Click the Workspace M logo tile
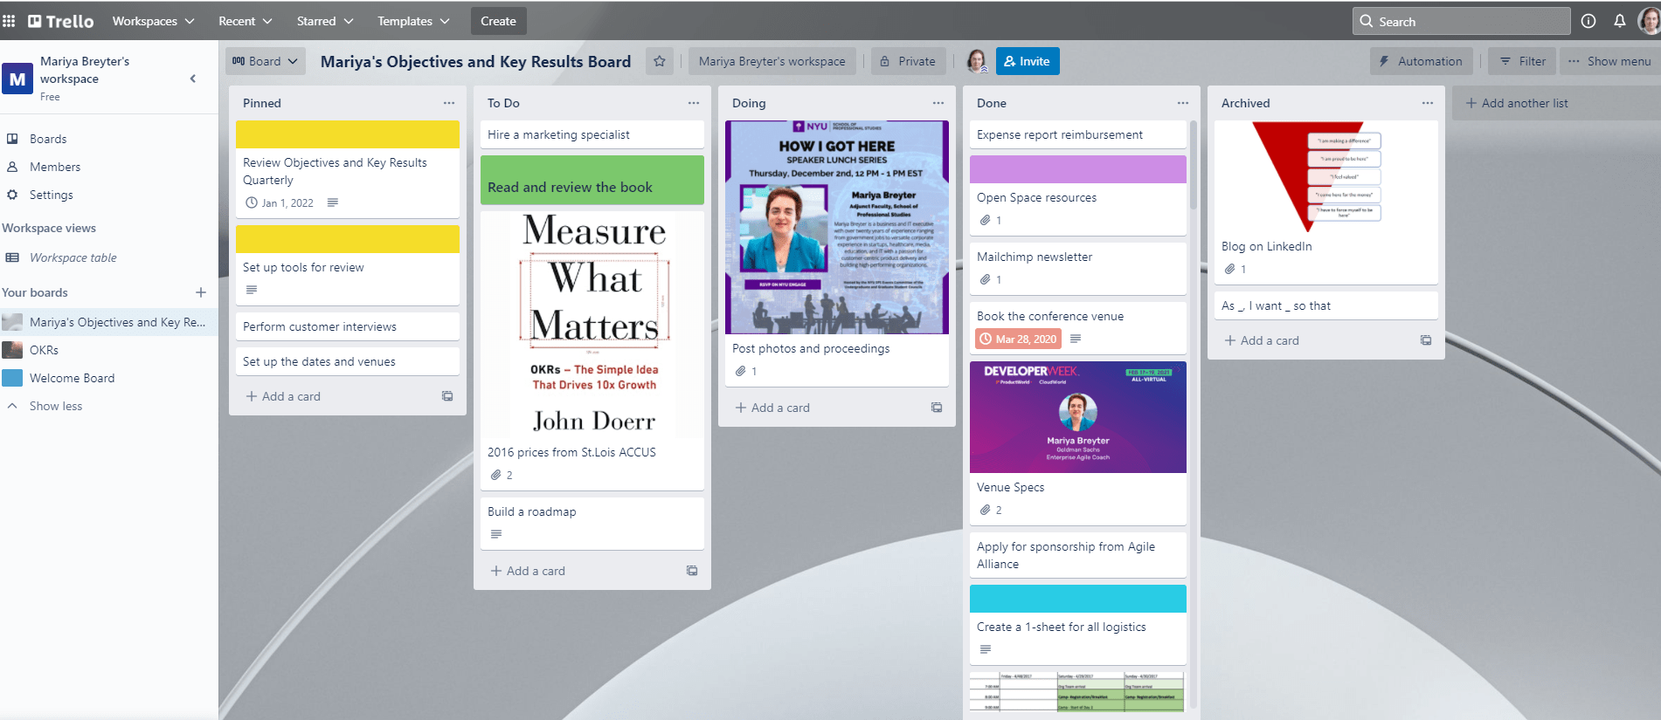This screenshot has height=720, width=1661. click(x=17, y=79)
